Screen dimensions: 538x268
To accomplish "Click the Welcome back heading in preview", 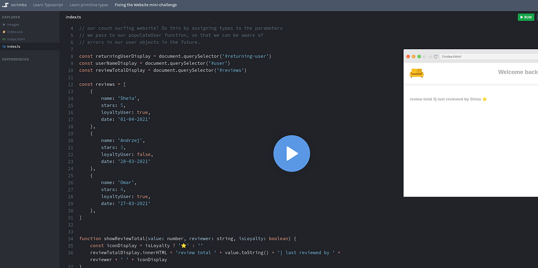I will coord(518,72).
